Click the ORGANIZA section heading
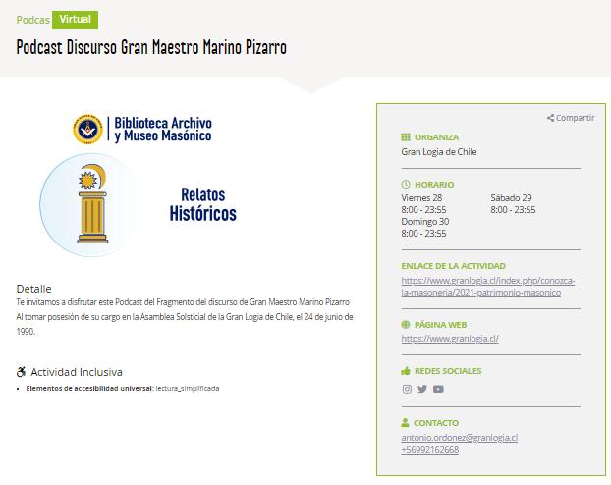The width and height of the screenshot is (611, 485). pyautogui.click(x=436, y=137)
